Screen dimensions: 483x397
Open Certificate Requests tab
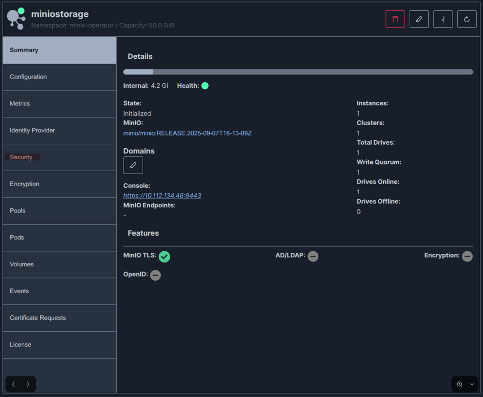click(59, 318)
